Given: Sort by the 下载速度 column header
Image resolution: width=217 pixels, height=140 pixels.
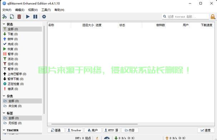Looking at the screenshot, I should point(202,25).
